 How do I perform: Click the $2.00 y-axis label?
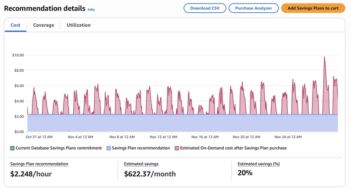coord(19,116)
